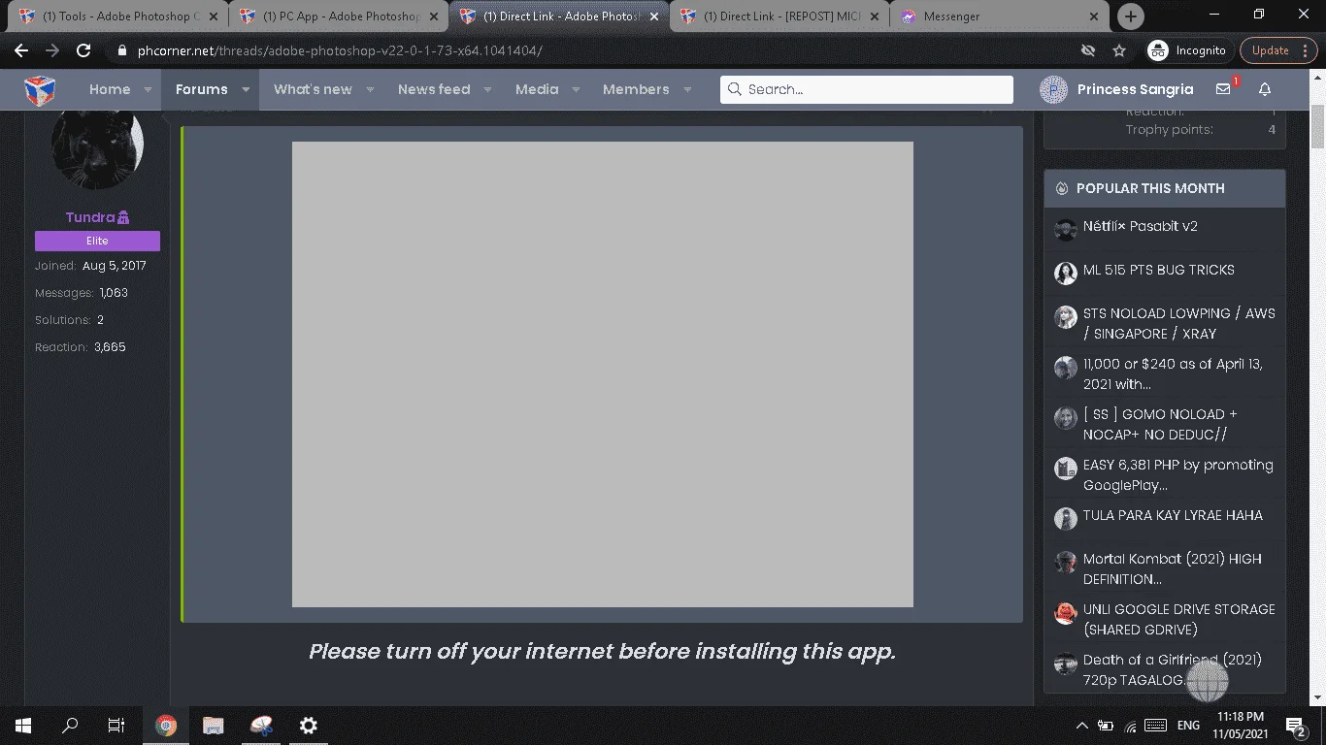Switch to PC App - Adobe Photoshop tab
1326x745 pixels.
(339, 16)
